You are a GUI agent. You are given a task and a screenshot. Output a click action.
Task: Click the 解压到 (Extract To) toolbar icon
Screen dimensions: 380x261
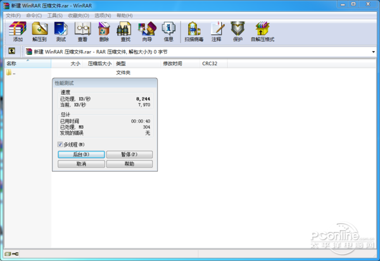click(39, 32)
